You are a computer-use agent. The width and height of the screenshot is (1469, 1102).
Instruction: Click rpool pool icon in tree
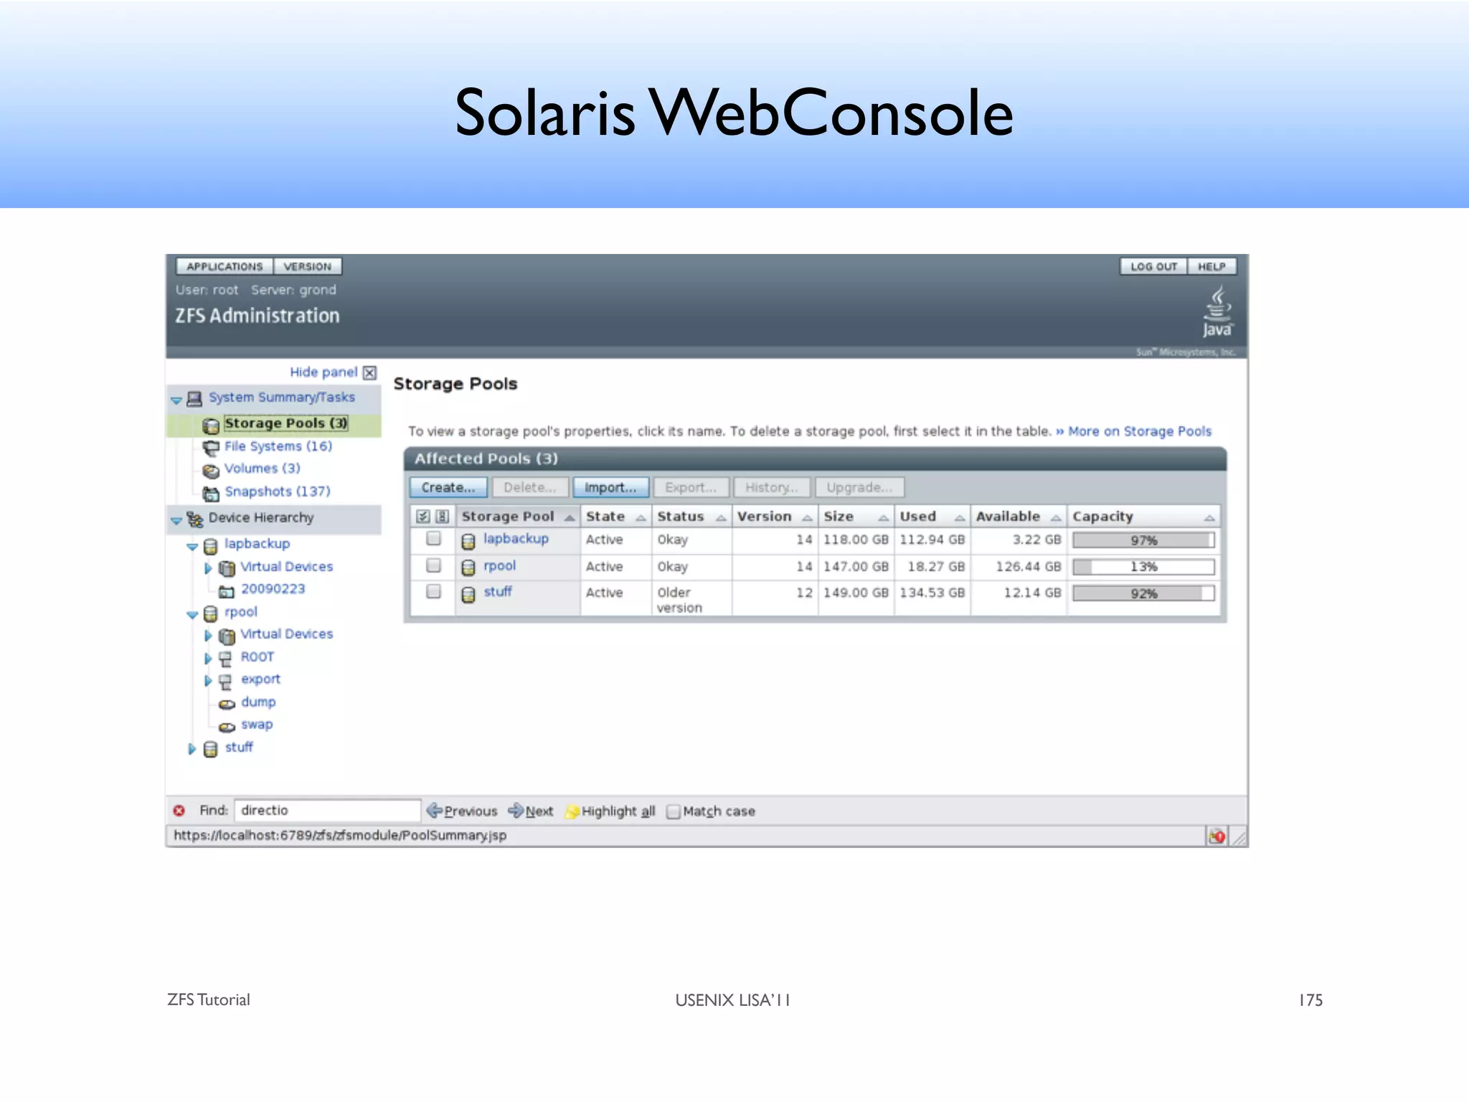point(210,614)
